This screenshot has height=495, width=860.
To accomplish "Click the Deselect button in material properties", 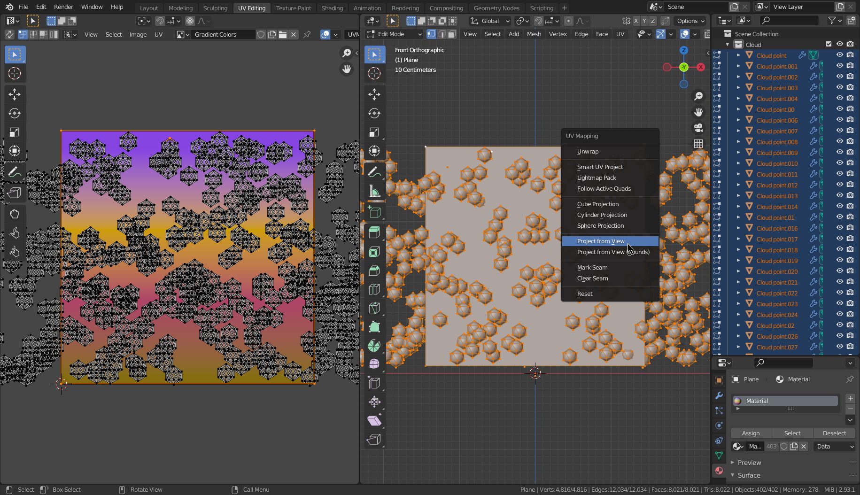I will click(834, 433).
